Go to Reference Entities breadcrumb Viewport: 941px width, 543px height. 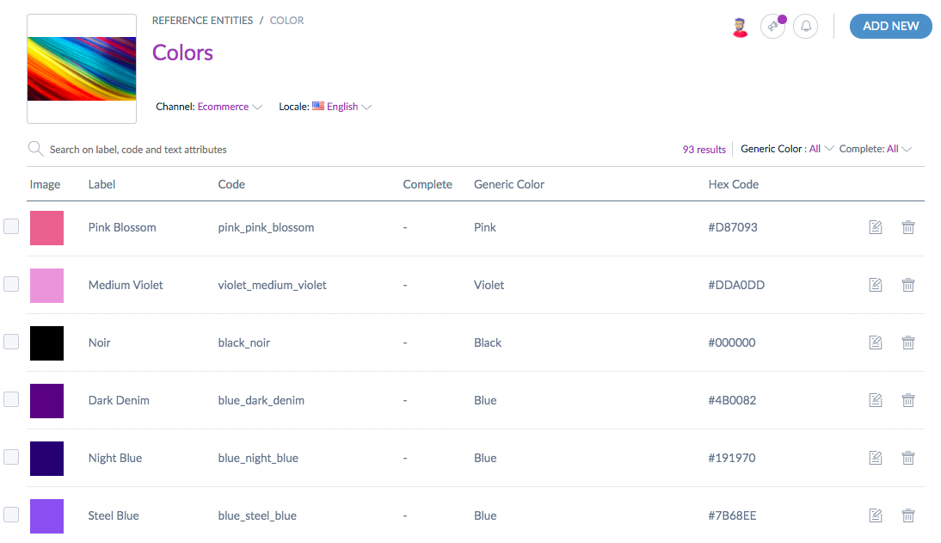[202, 21]
